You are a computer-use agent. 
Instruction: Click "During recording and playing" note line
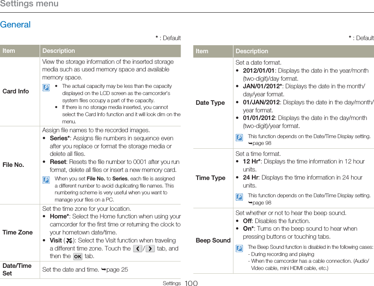(281, 254)
